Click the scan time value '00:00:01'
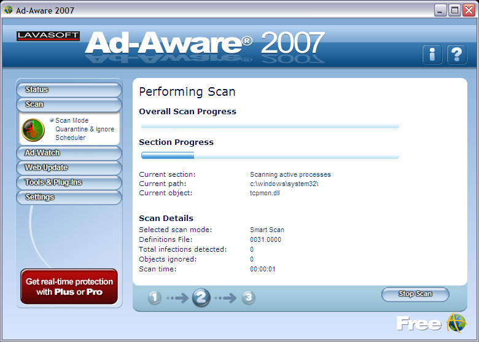Image resolution: width=479 pixels, height=342 pixels. coord(263,269)
